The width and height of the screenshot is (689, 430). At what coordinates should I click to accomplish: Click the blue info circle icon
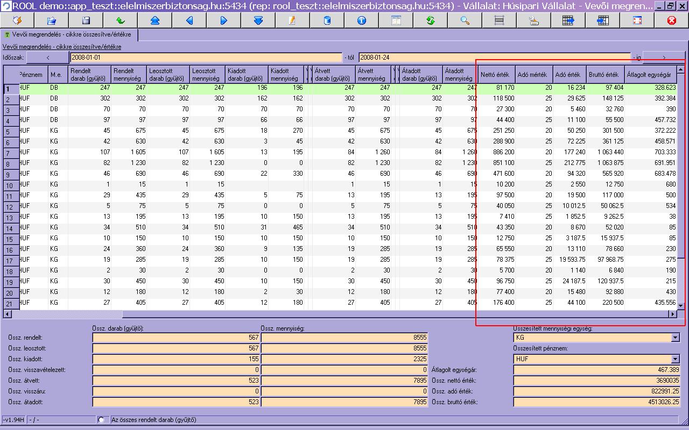click(361, 20)
